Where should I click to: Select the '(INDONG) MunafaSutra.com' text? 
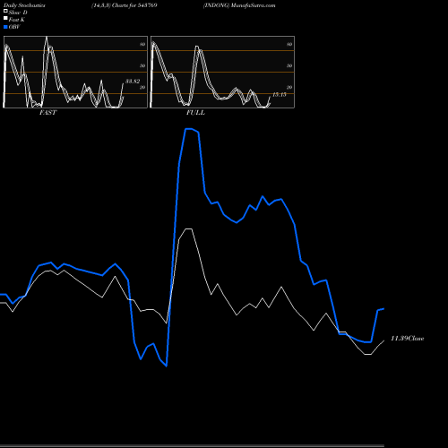[239, 5]
